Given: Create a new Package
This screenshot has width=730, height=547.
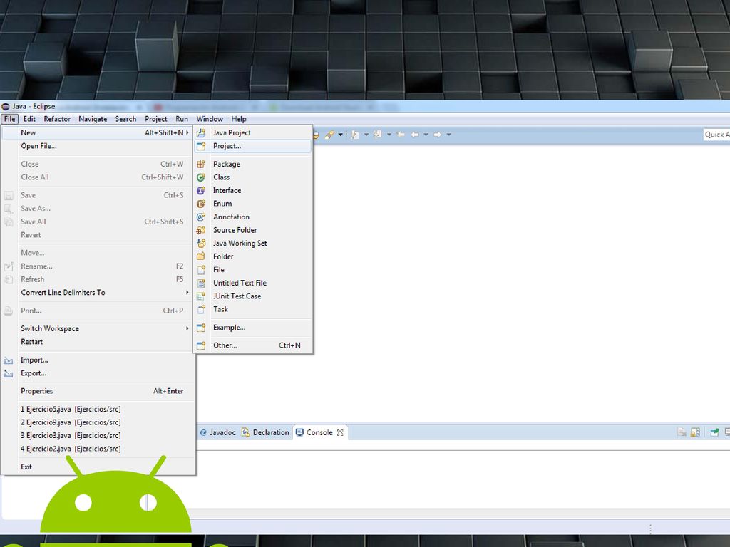Looking at the screenshot, I should (x=253, y=165).
